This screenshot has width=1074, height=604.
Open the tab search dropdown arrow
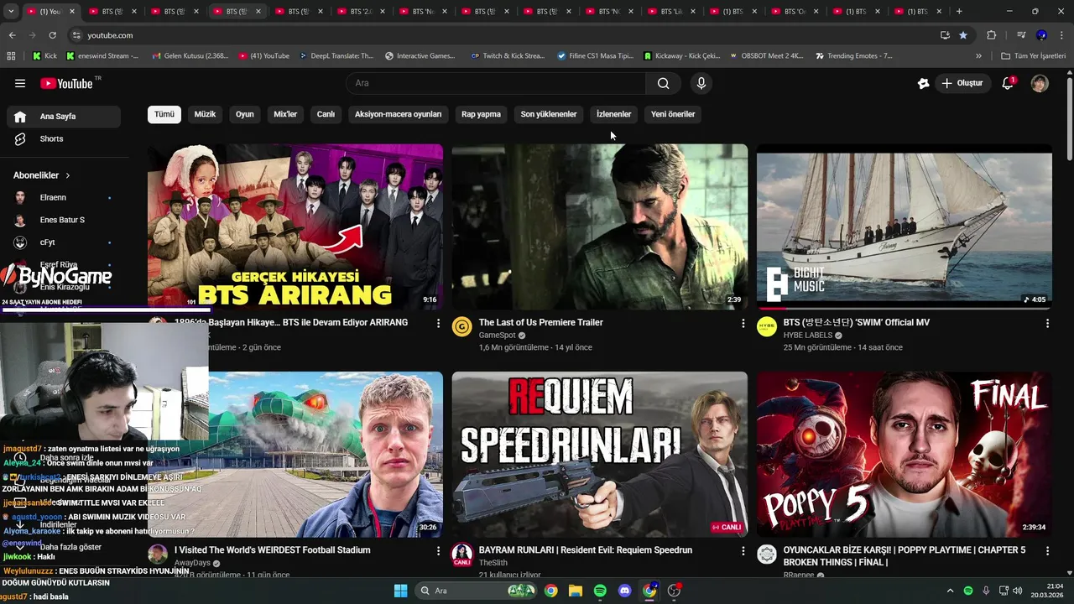[11, 12]
